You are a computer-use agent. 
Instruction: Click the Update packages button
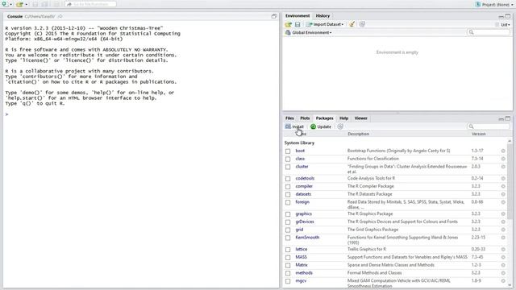(321, 126)
